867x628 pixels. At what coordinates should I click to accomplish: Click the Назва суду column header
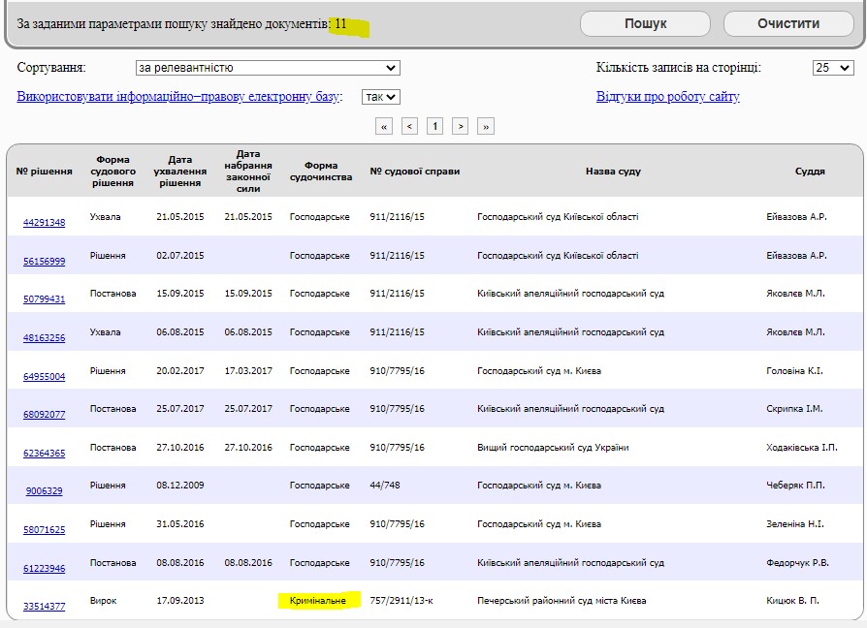pos(613,172)
